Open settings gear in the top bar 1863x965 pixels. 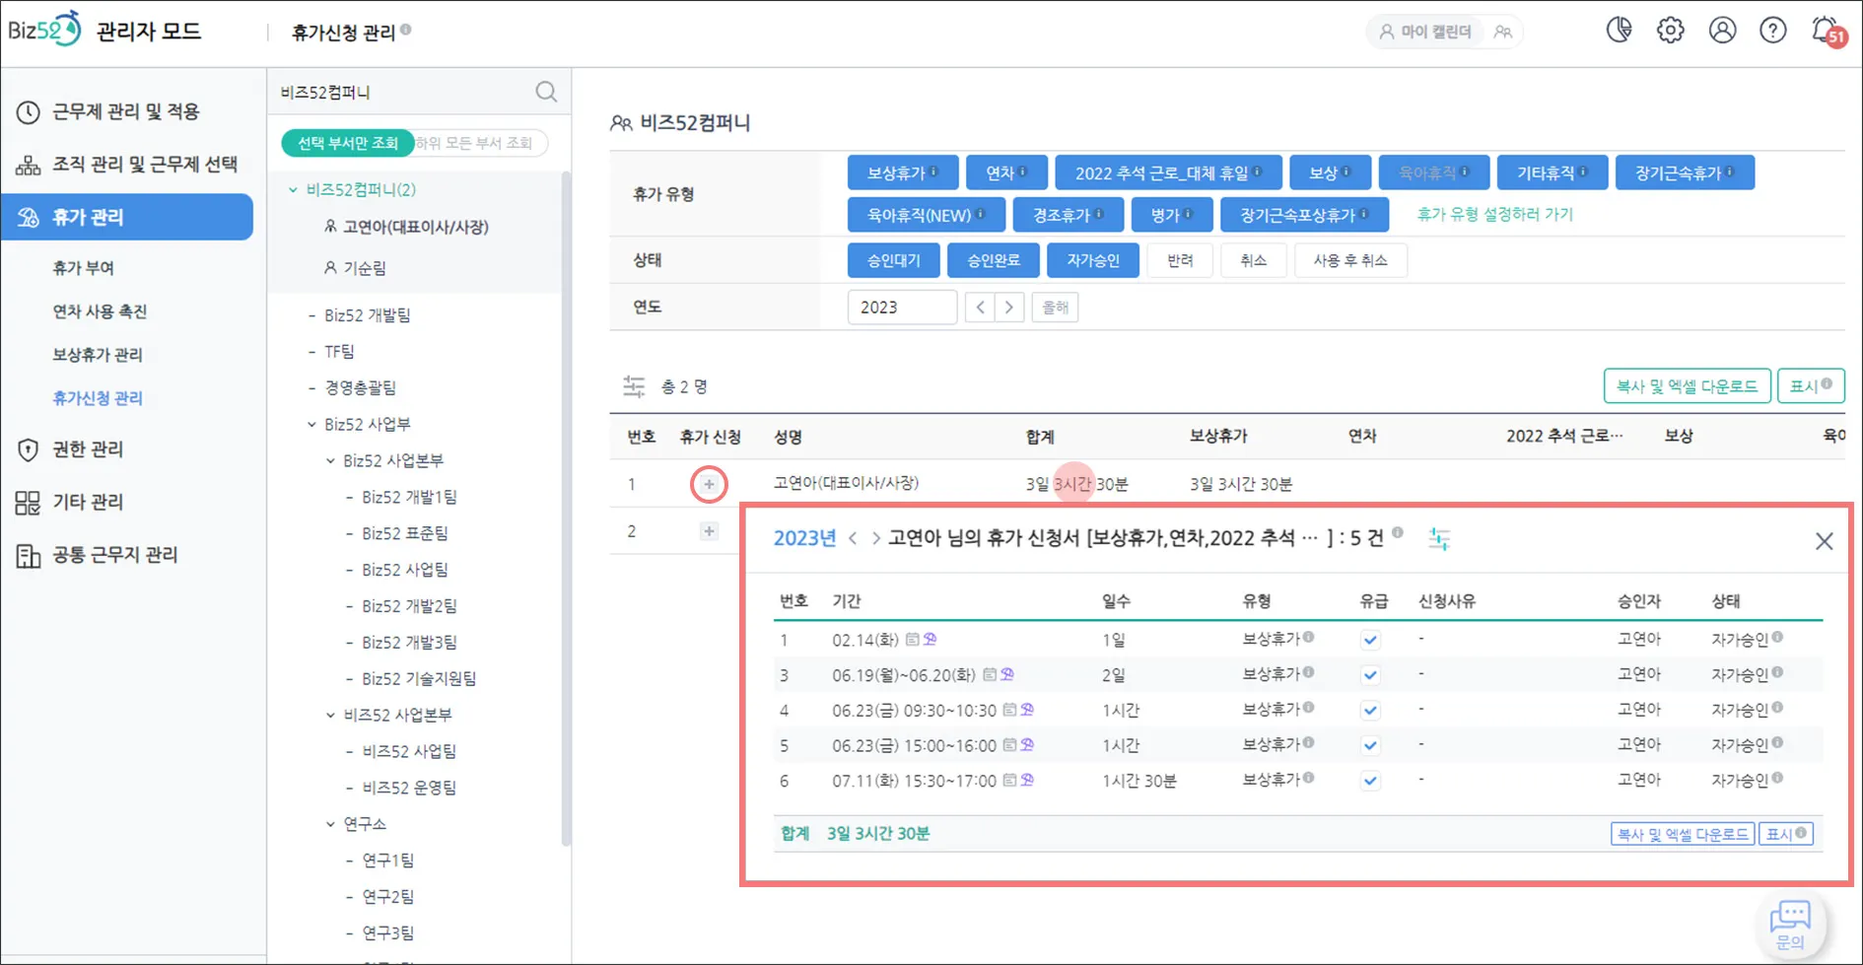point(1670,31)
